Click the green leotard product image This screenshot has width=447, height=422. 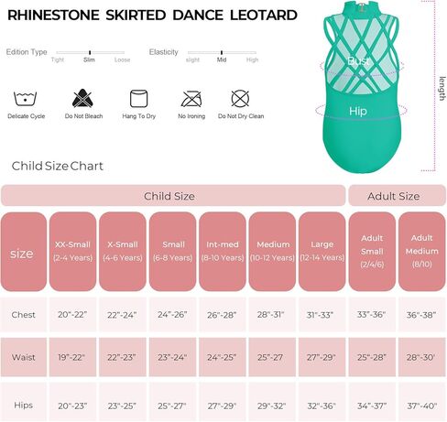(x=362, y=87)
